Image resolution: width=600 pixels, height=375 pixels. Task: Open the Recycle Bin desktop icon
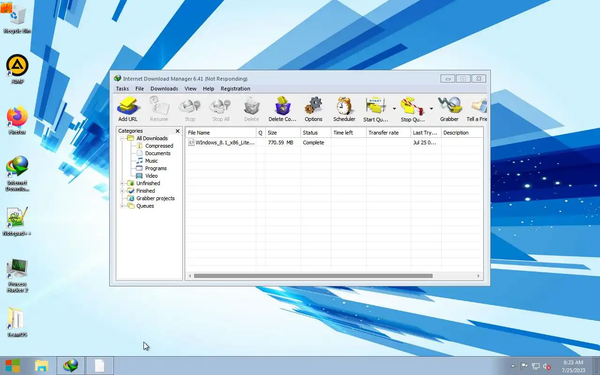tap(17, 19)
